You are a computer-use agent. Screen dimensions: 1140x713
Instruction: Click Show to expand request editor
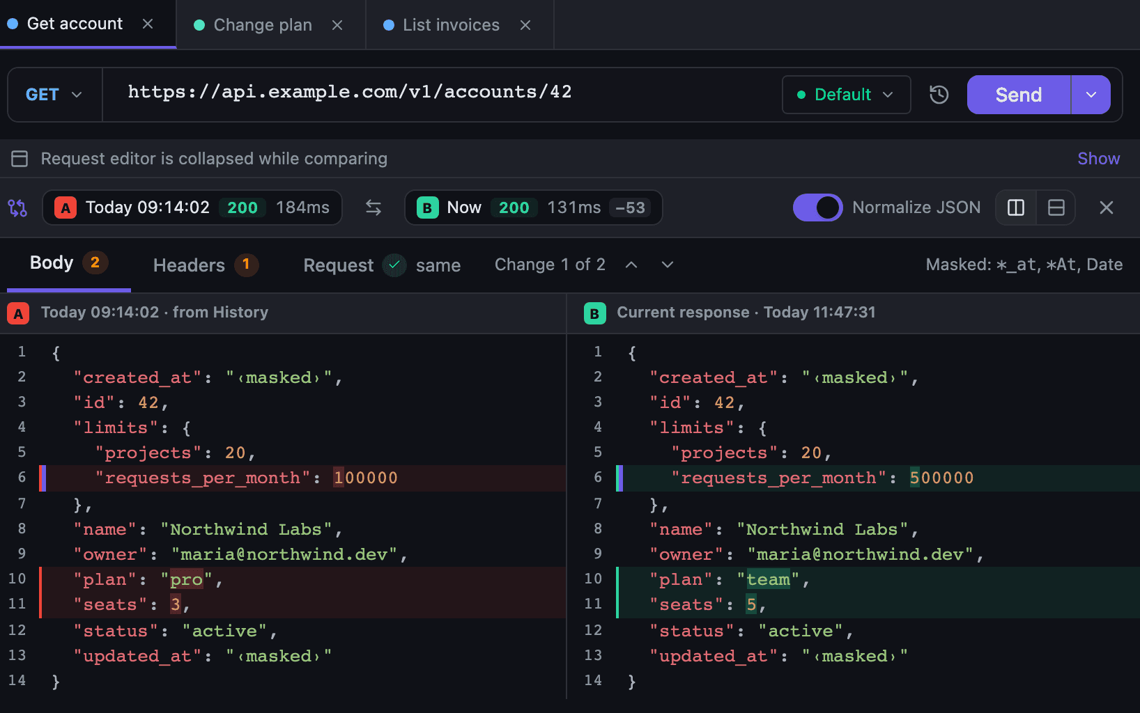coord(1098,159)
